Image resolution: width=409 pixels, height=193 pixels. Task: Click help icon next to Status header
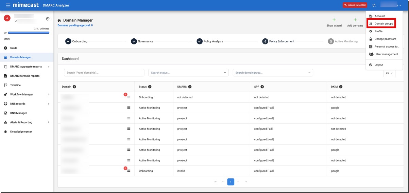pyautogui.click(x=150, y=87)
